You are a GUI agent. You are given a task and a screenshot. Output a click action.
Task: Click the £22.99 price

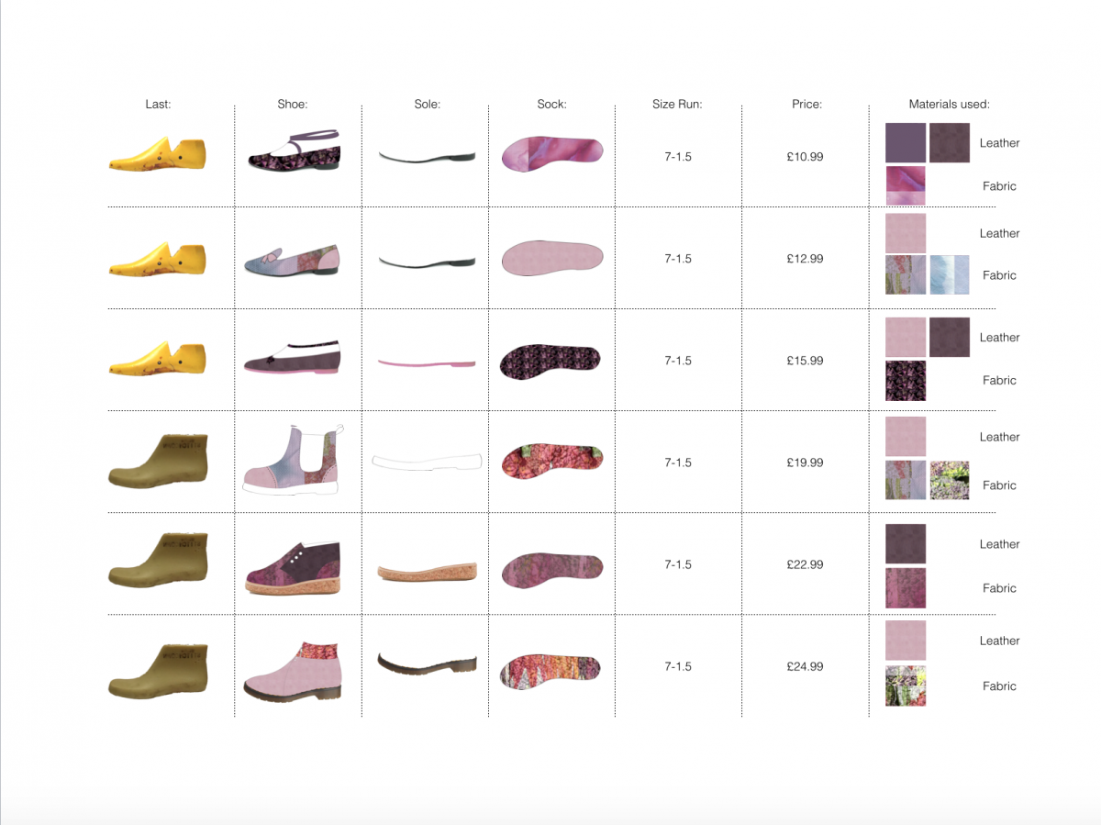click(x=805, y=564)
